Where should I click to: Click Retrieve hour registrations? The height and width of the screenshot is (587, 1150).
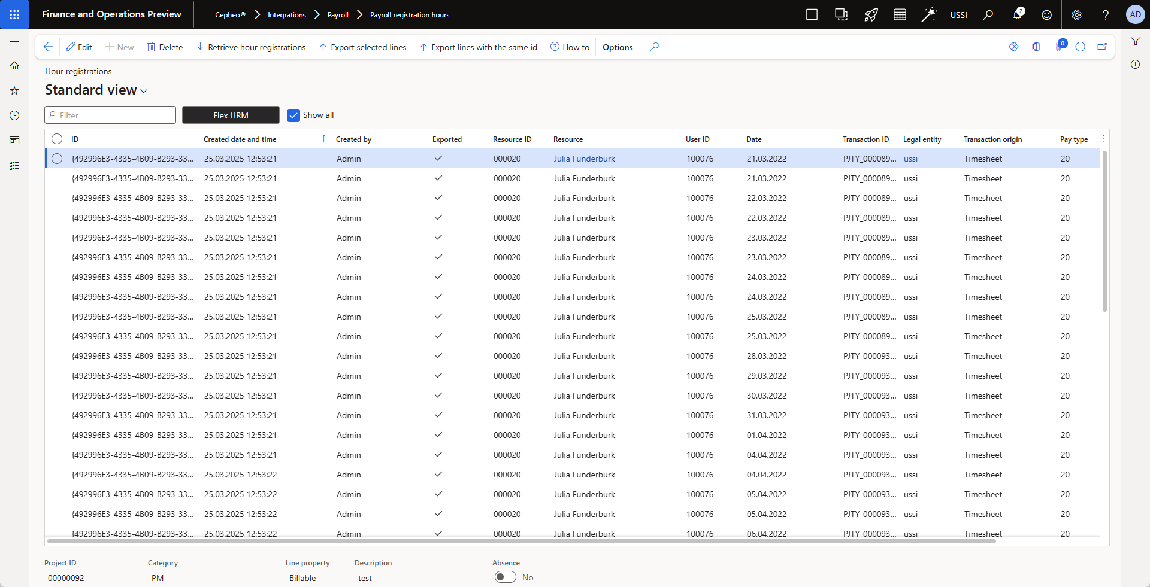(x=251, y=47)
